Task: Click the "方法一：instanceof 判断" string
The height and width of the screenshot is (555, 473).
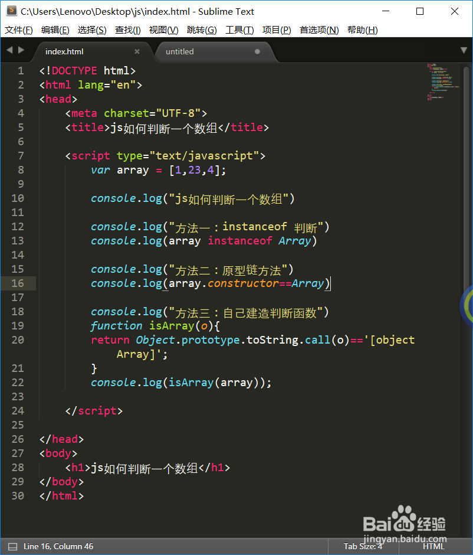Action: pos(246,227)
